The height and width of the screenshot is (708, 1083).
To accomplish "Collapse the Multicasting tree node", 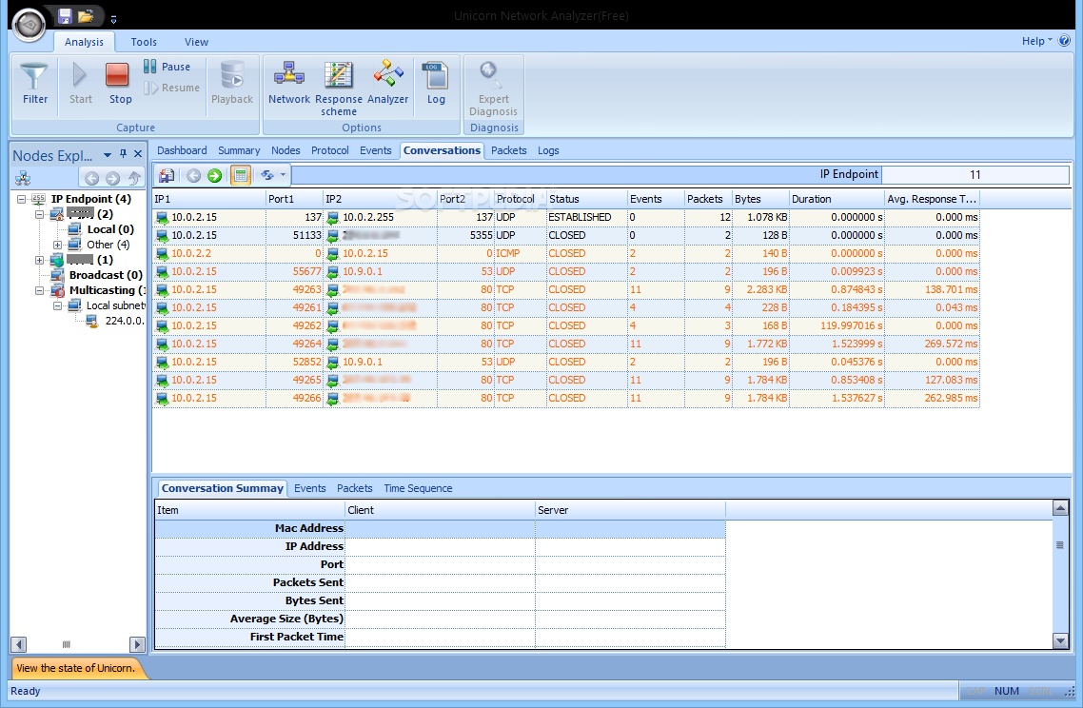I will [x=39, y=290].
